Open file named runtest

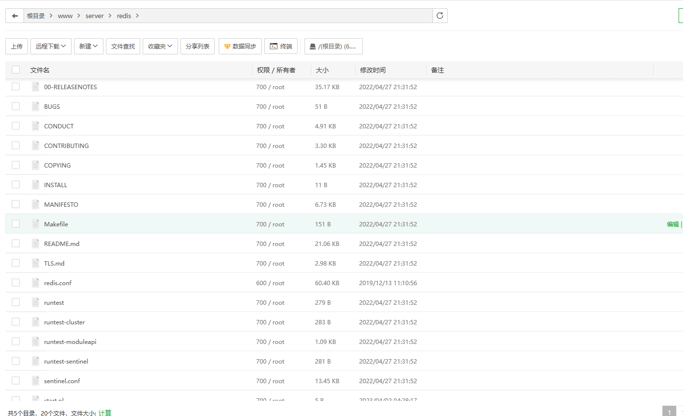pyautogui.click(x=54, y=302)
